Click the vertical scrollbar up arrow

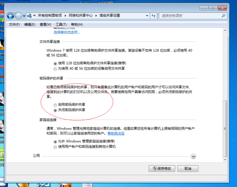click(x=225, y=30)
